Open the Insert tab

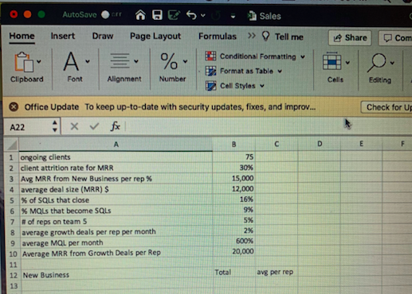tap(63, 36)
